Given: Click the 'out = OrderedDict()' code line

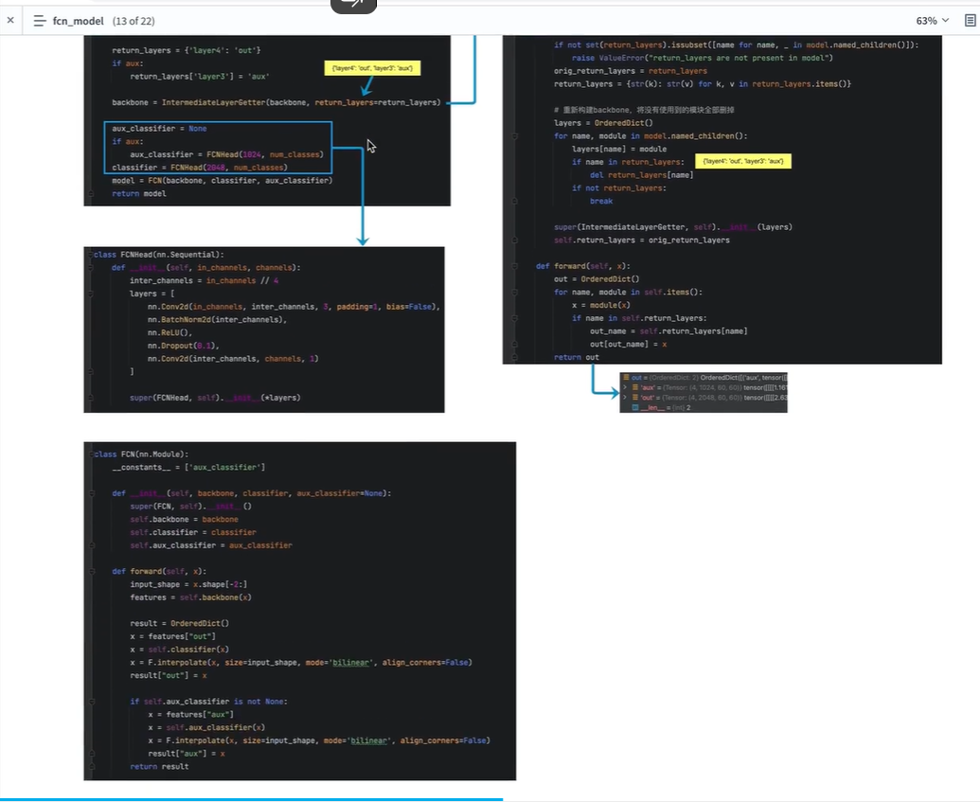Looking at the screenshot, I should click(x=597, y=279).
